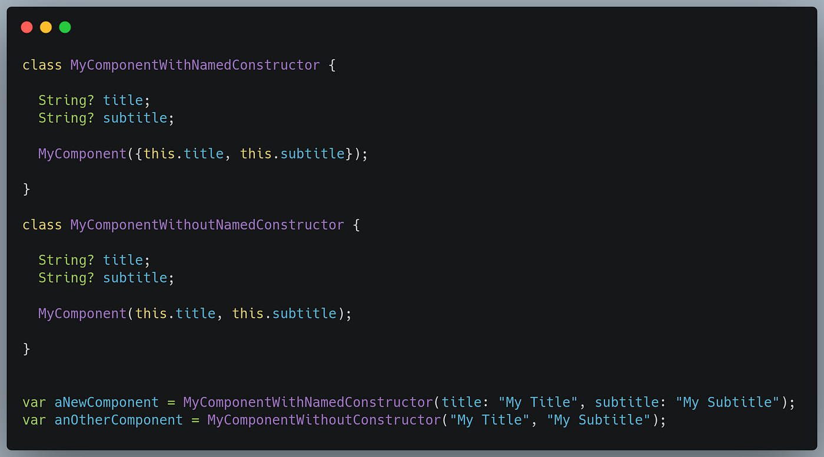Click "this.subtitle" inside the curly-brace constructor
The width and height of the screenshot is (824, 457).
pyautogui.click(x=293, y=154)
